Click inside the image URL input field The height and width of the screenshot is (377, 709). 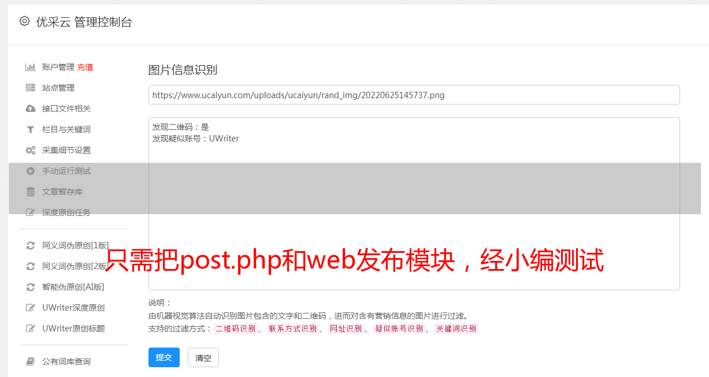(414, 95)
